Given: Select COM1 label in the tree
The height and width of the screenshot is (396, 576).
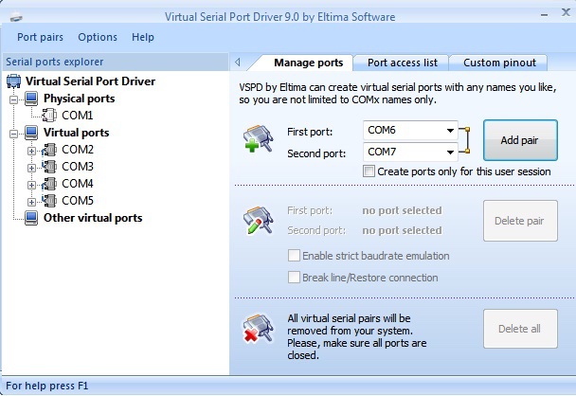Looking at the screenshot, I should point(77,116).
